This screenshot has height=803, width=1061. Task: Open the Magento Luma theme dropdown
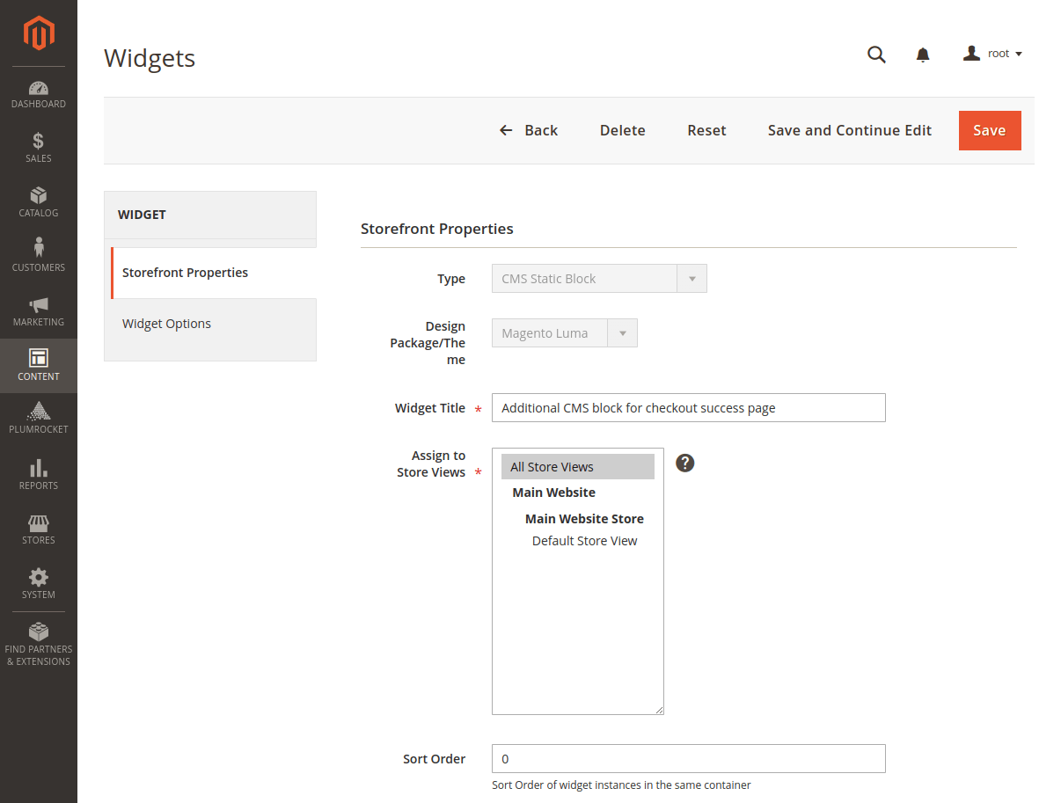(564, 333)
